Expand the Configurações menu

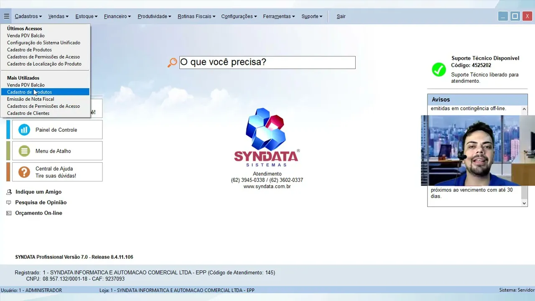click(239, 16)
